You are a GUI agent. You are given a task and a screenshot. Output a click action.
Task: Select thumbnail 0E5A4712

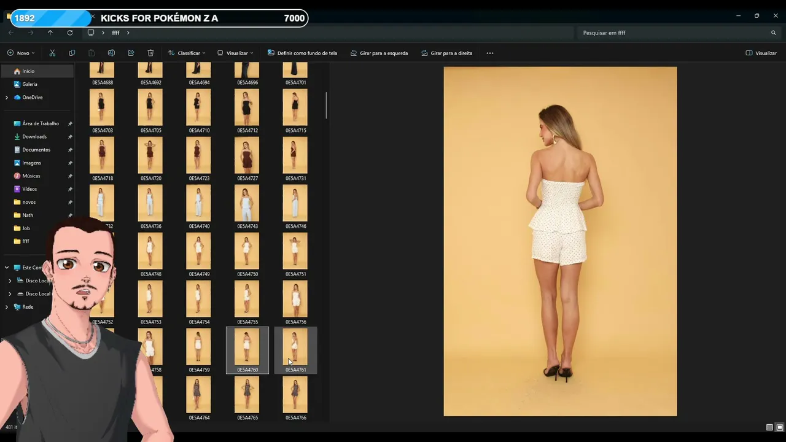click(247, 111)
